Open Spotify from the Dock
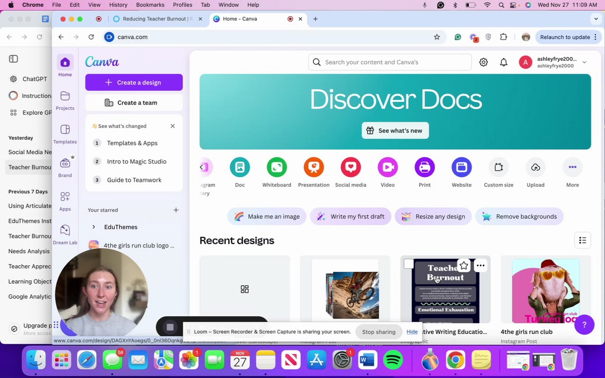 pos(393,361)
